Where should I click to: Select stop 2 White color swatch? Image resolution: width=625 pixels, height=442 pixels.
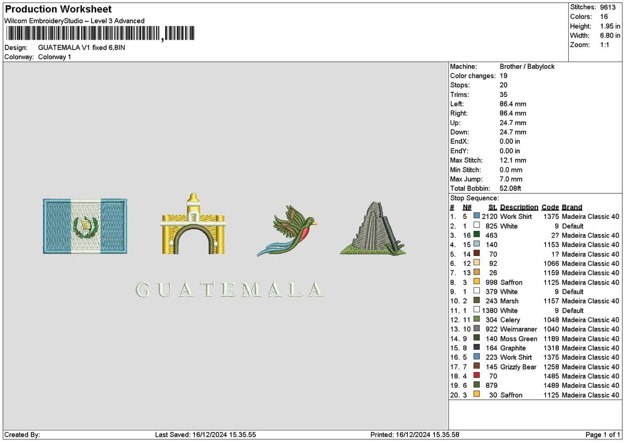pos(477,225)
